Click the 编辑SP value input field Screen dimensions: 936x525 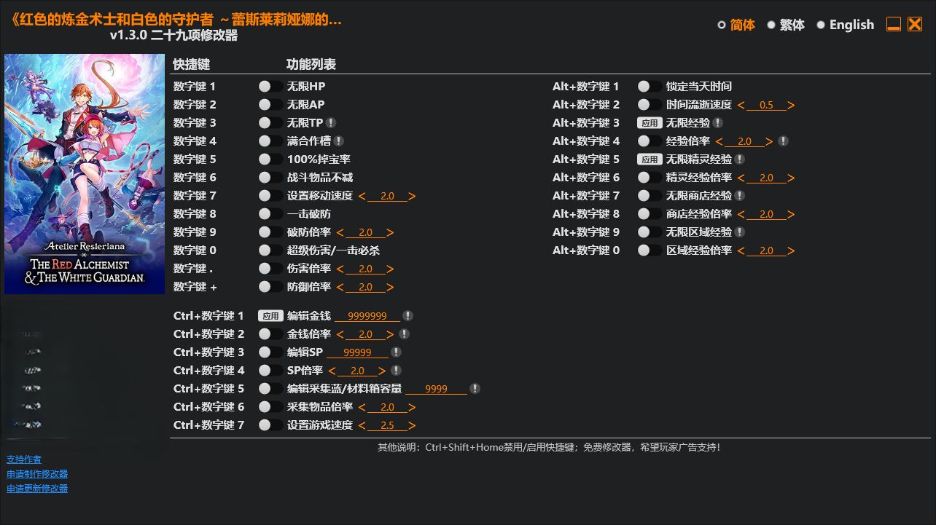358,352
